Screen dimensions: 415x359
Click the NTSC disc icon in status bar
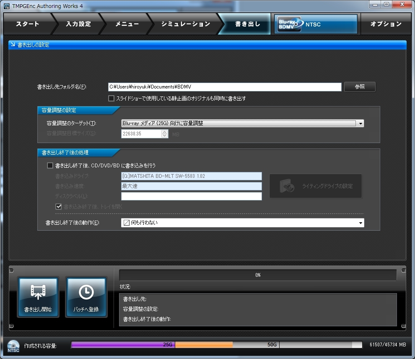coord(13,346)
